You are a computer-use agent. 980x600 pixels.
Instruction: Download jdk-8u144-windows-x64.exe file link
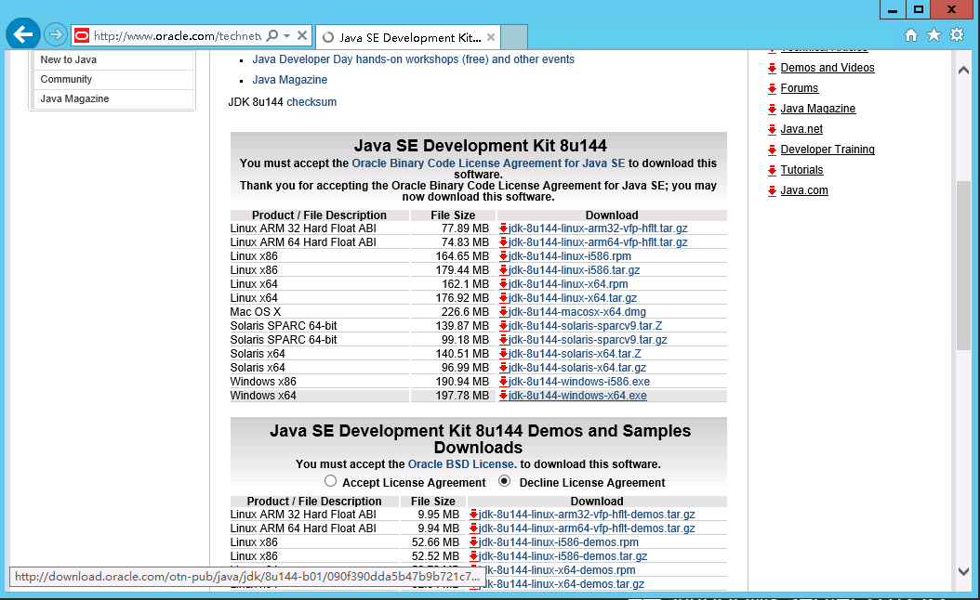(577, 396)
